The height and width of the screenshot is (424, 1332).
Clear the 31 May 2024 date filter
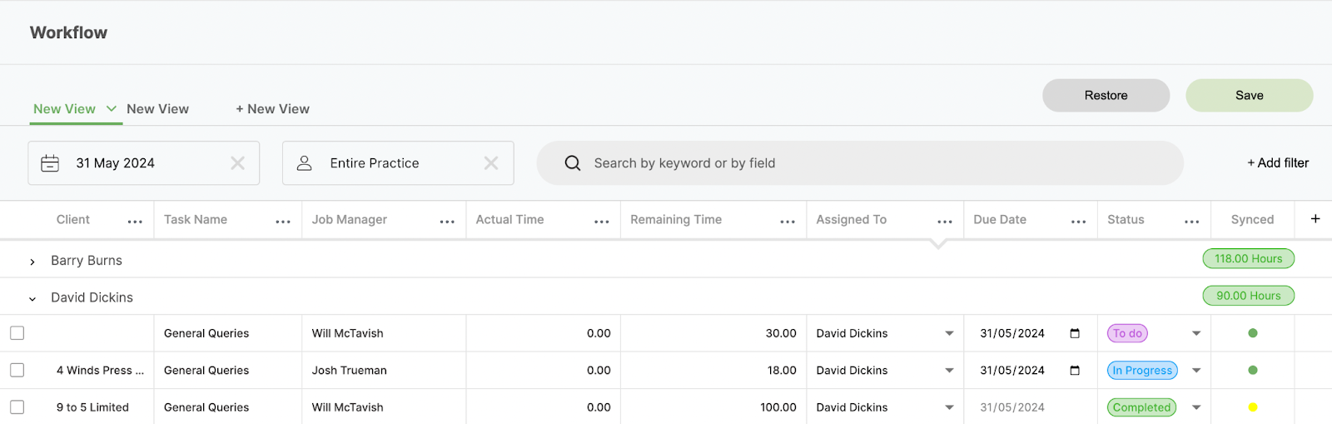click(237, 163)
